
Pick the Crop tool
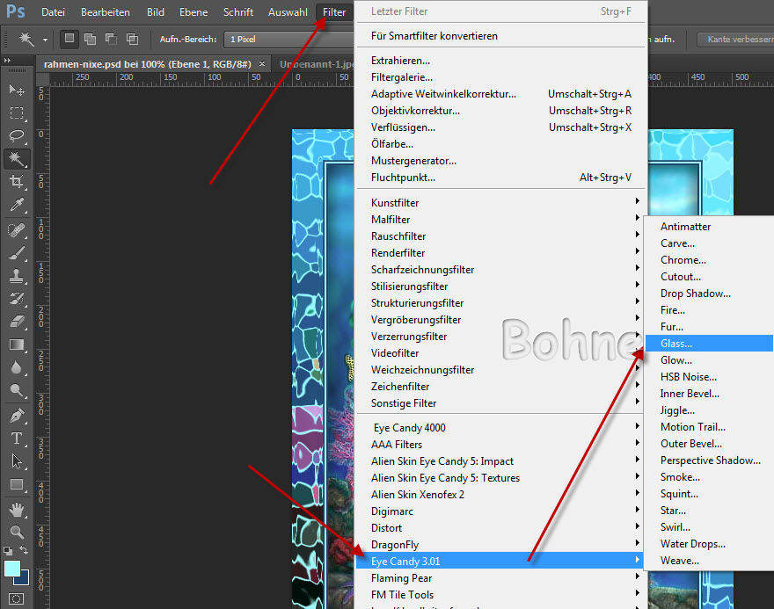[17, 182]
